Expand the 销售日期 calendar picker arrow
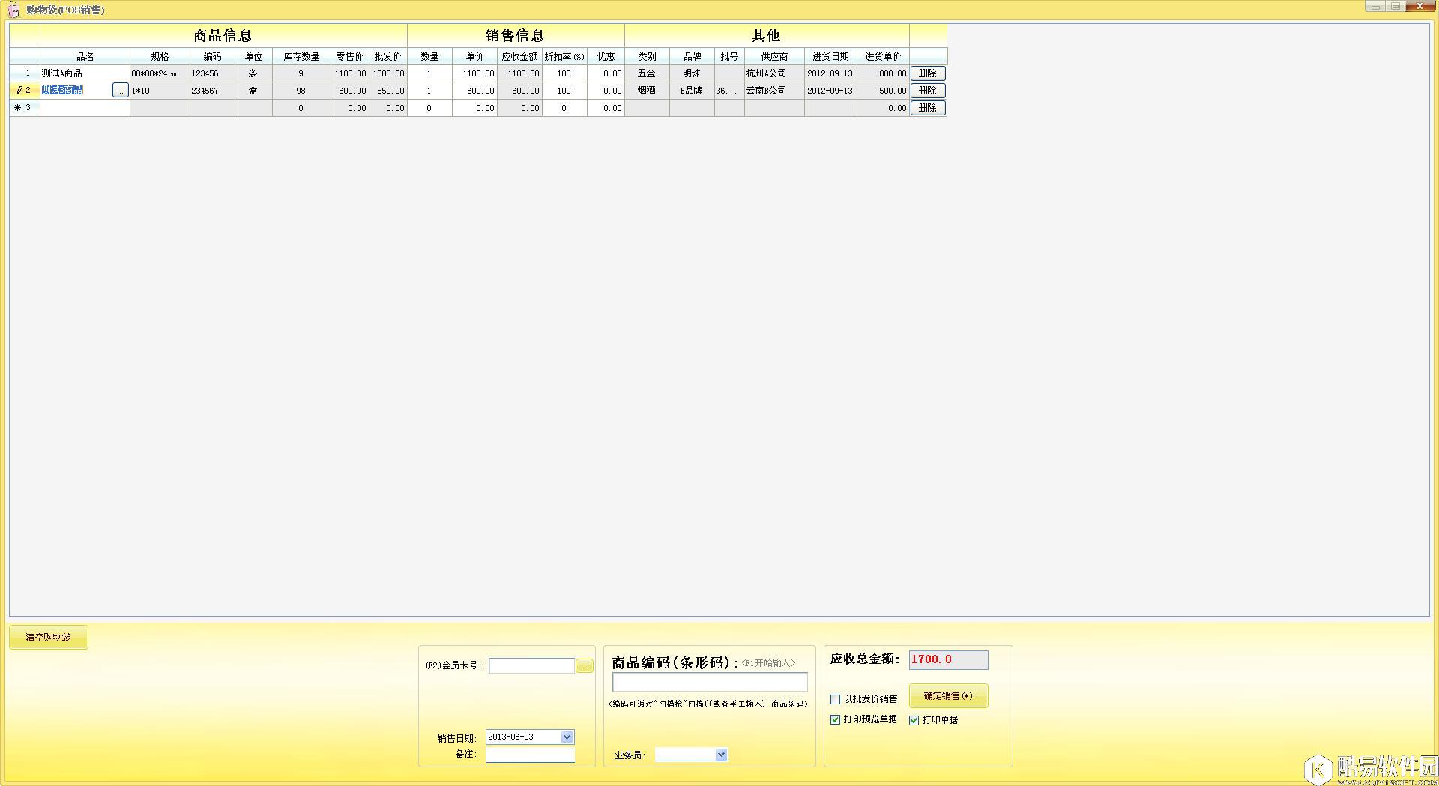This screenshot has height=786, width=1439. click(567, 737)
